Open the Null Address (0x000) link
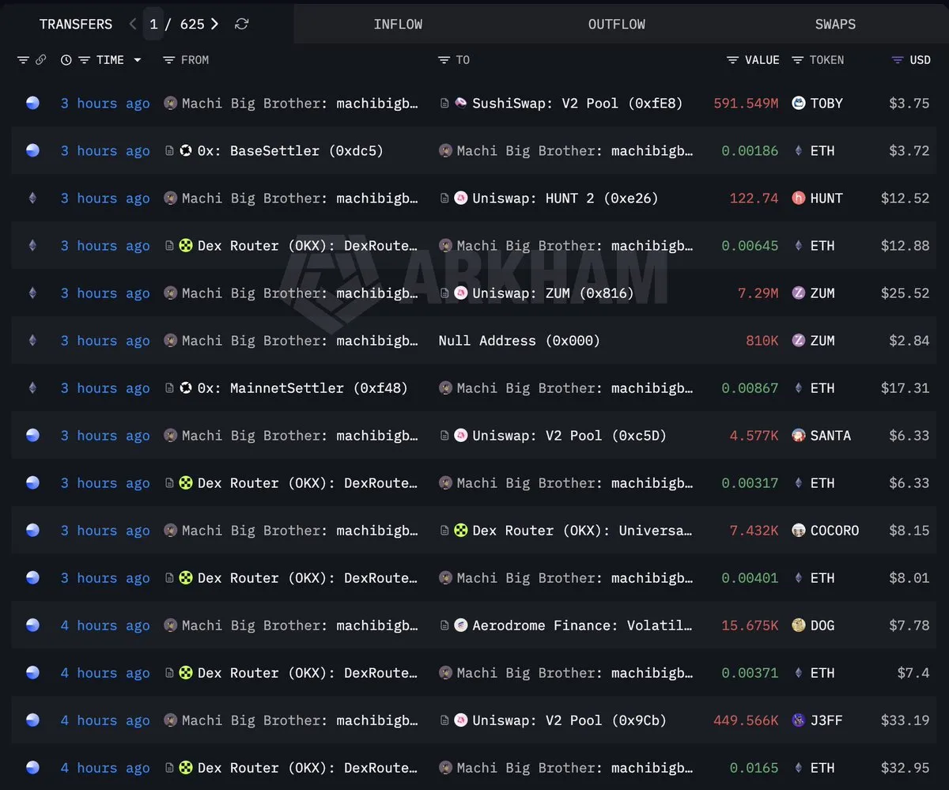Image resolution: width=949 pixels, height=790 pixels. click(x=519, y=341)
